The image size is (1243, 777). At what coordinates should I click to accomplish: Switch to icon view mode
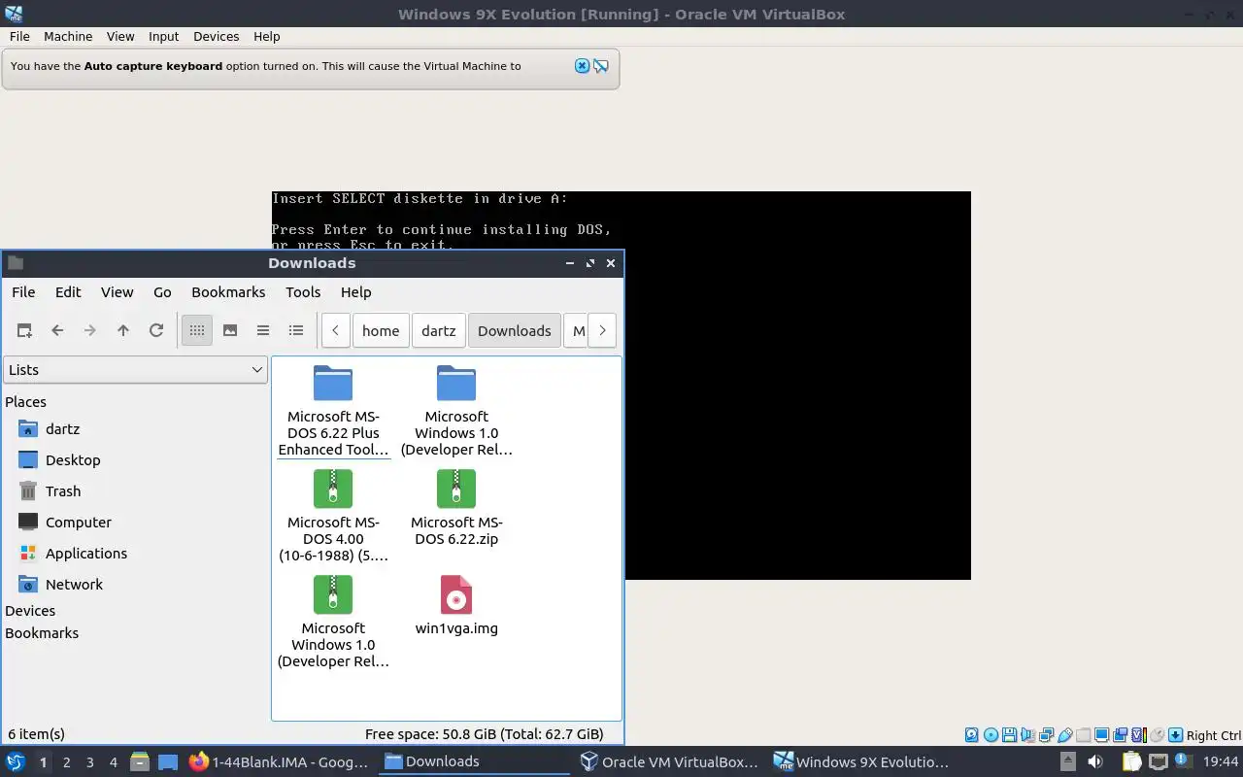(197, 330)
